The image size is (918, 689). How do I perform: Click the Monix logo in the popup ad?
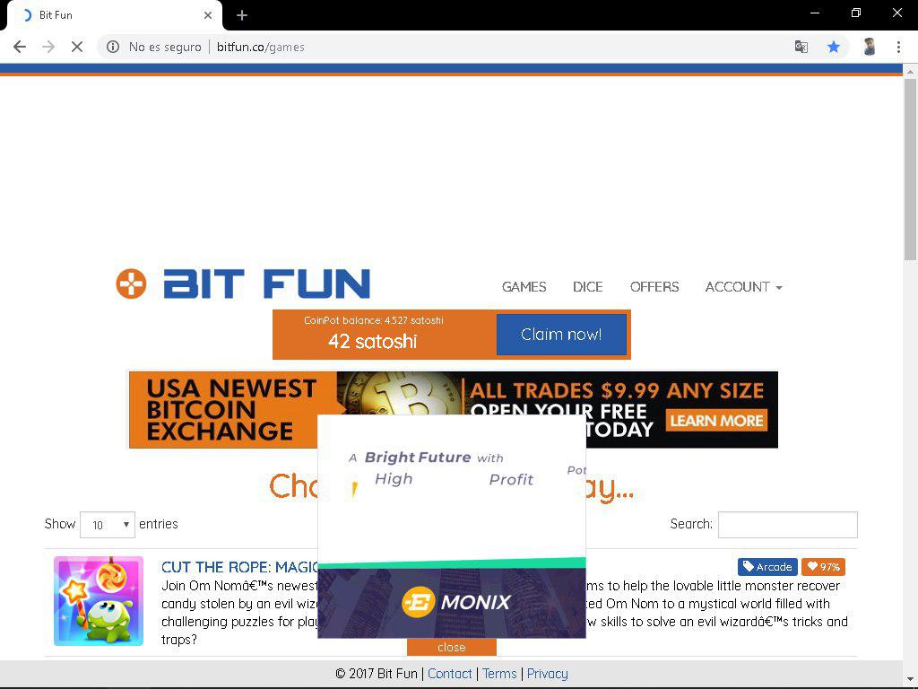[x=456, y=602]
